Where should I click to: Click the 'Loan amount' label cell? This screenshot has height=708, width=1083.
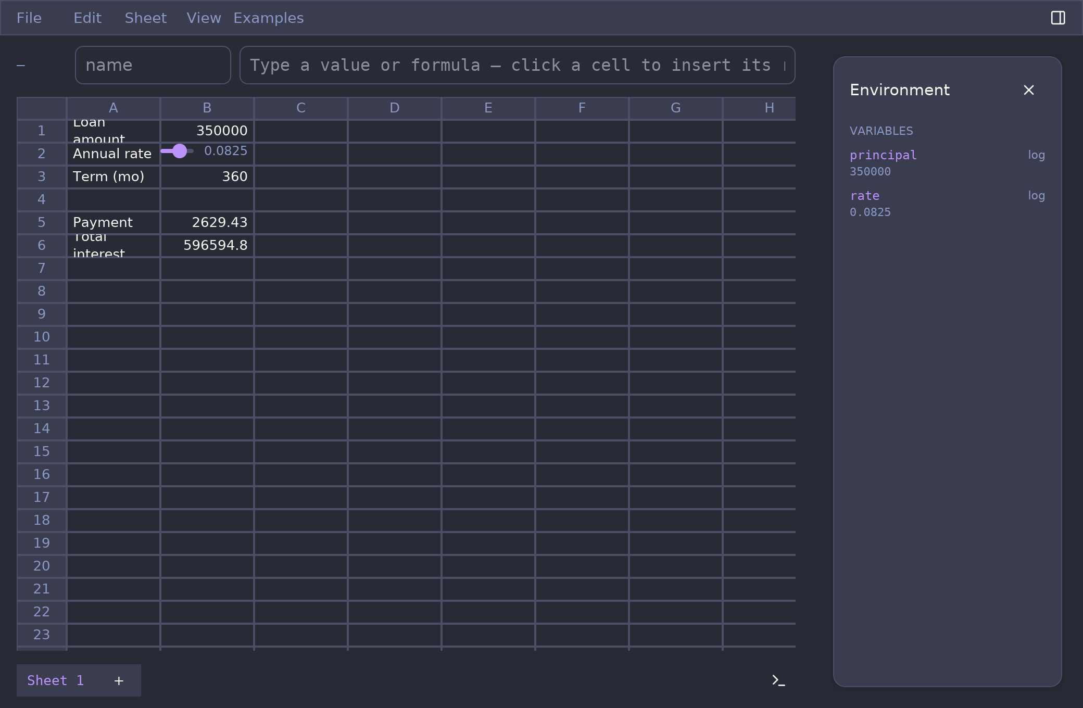pos(114,131)
